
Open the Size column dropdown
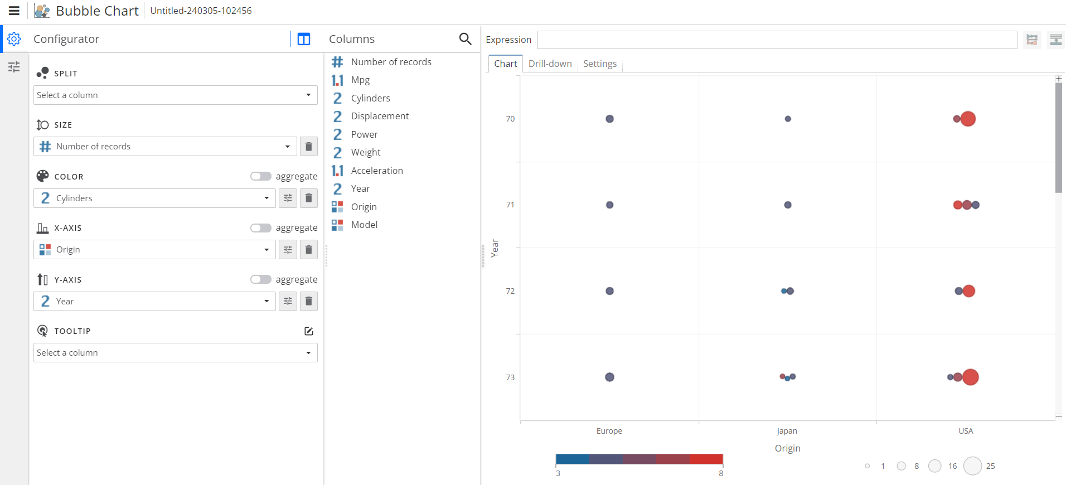click(x=166, y=147)
